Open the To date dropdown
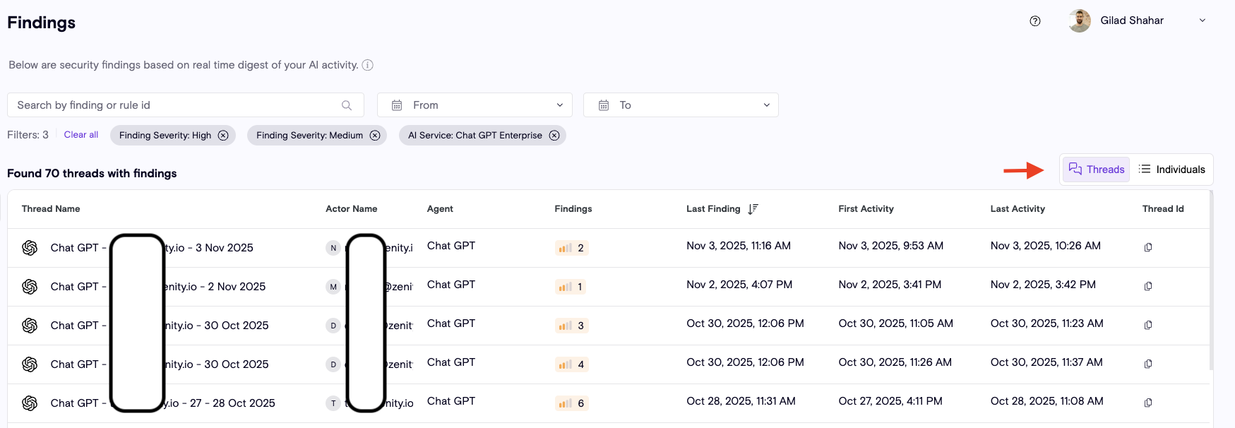 681,105
